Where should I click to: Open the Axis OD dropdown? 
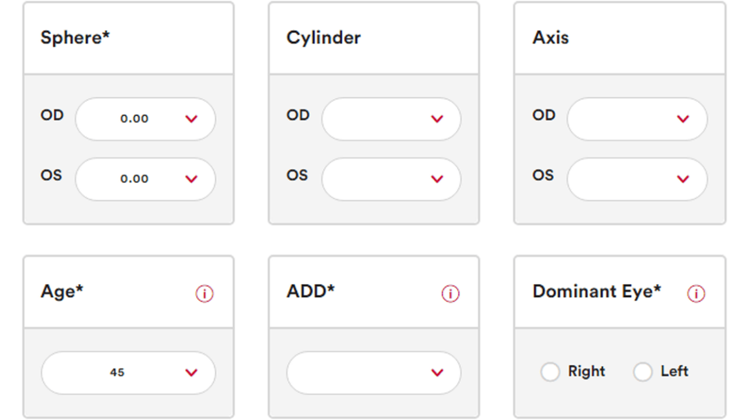637,119
